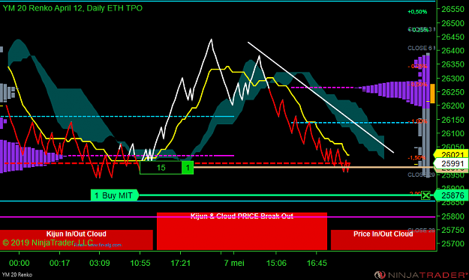This screenshot has height=280, width=469.
Task: Click the '+0,50%' level label
Action: [x=417, y=12]
